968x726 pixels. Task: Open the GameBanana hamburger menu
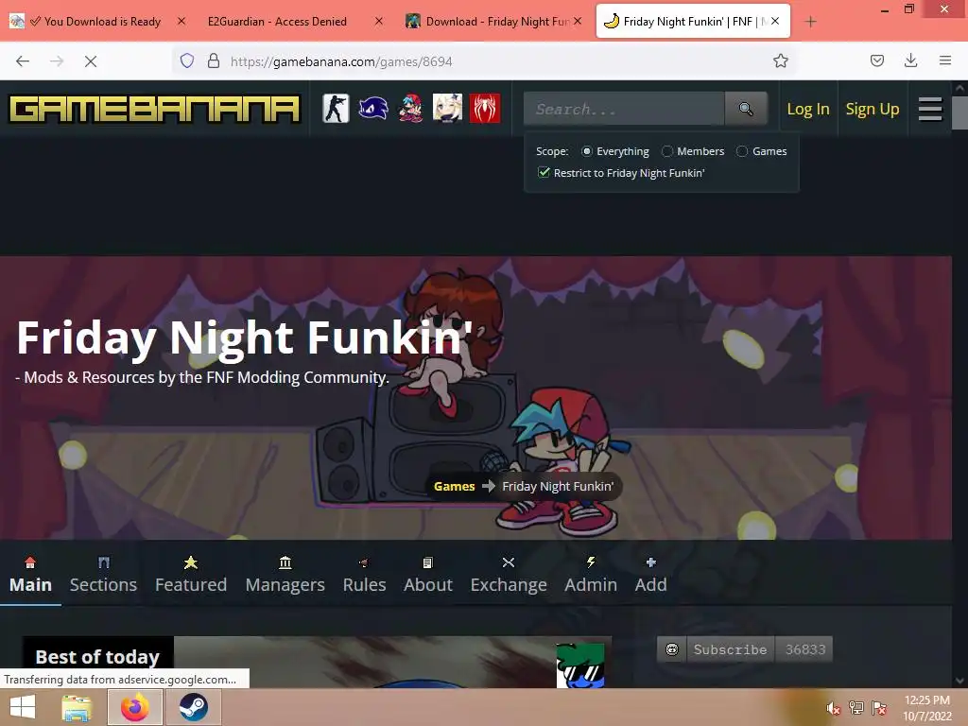click(x=930, y=110)
